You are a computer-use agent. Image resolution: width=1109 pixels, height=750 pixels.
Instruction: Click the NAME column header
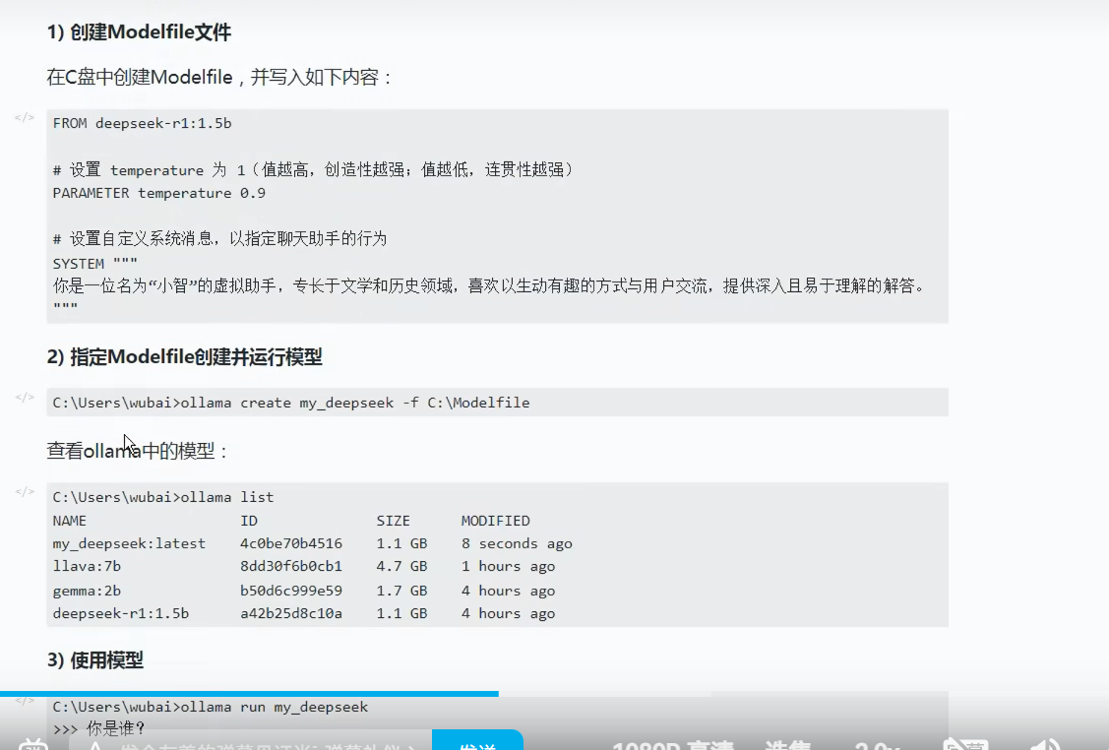tap(69, 521)
